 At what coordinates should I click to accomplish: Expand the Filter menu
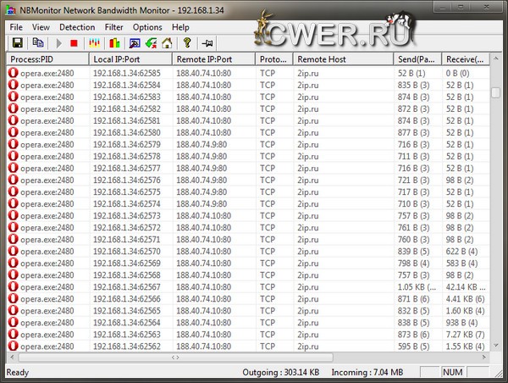coord(113,27)
